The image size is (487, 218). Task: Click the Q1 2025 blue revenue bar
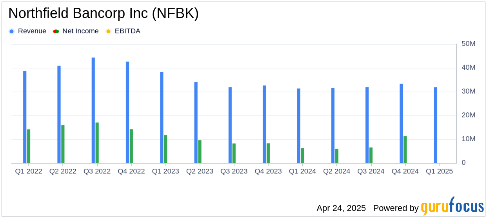coord(436,125)
